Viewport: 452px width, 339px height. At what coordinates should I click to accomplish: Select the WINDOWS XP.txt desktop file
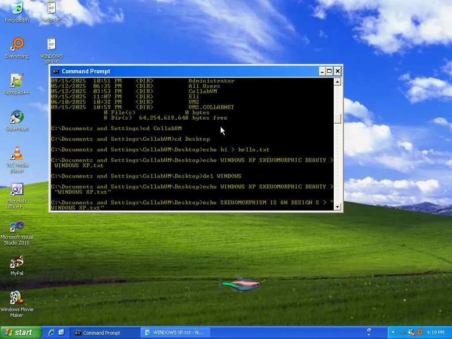point(51,51)
